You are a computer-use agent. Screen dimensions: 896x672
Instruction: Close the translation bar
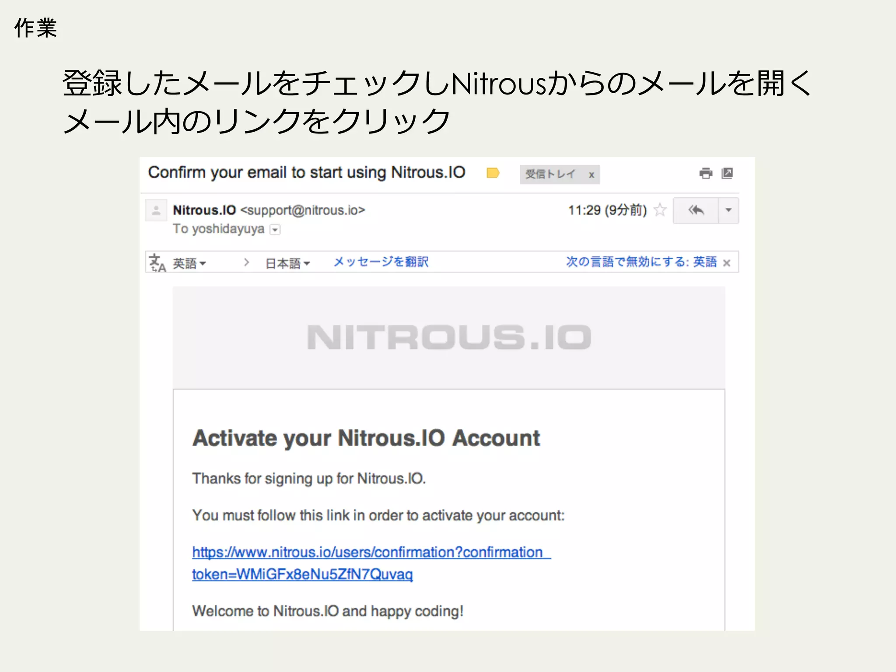point(727,263)
